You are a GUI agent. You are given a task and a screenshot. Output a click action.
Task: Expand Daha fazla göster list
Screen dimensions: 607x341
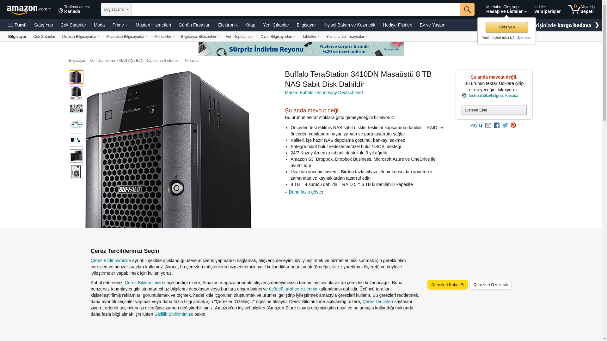coord(306,192)
